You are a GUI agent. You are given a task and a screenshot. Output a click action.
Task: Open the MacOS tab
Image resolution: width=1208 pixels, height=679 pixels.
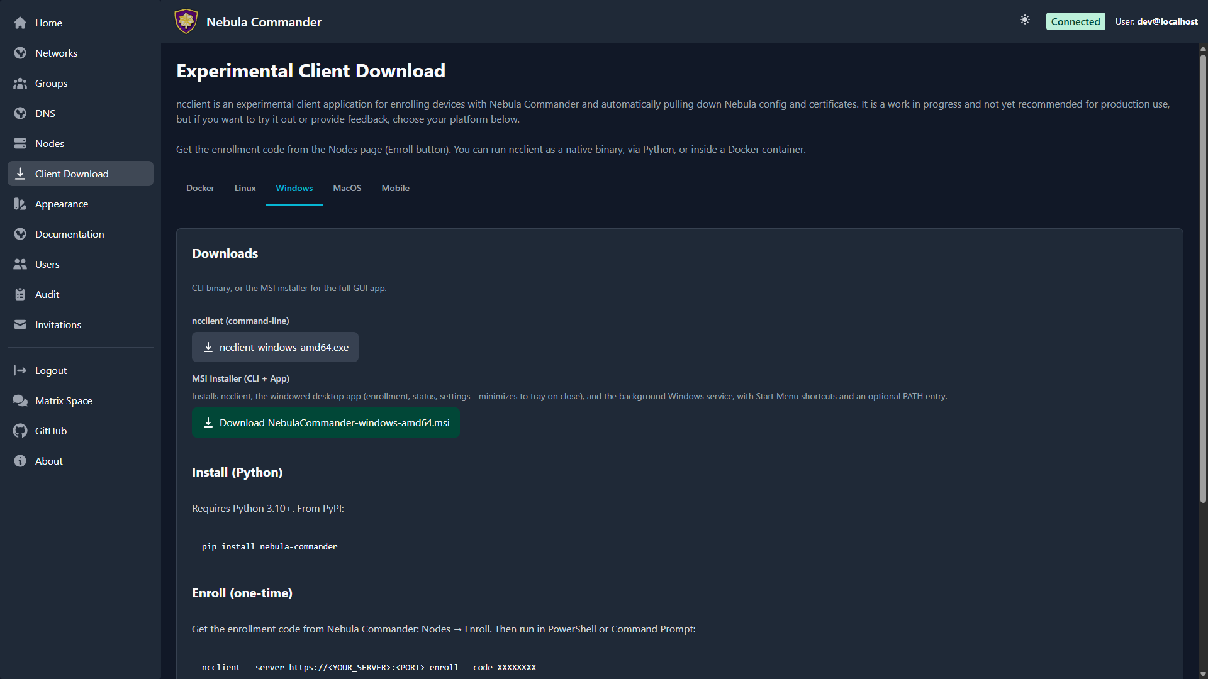click(347, 188)
